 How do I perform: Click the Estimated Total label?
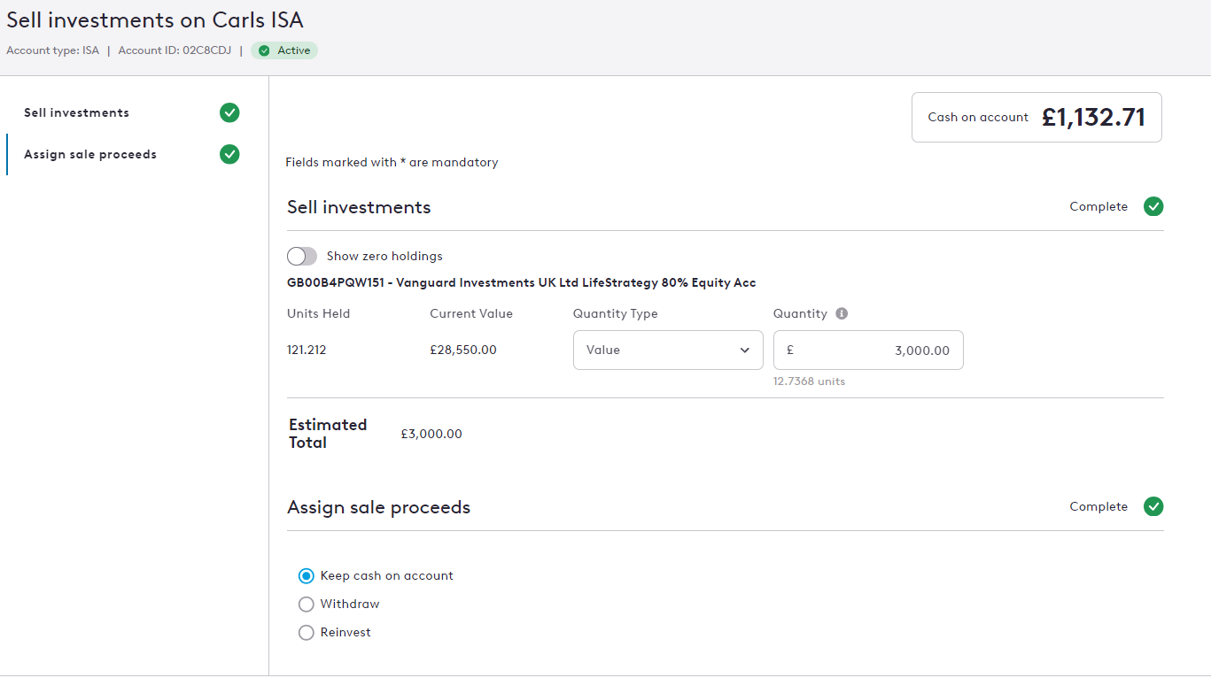328,434
